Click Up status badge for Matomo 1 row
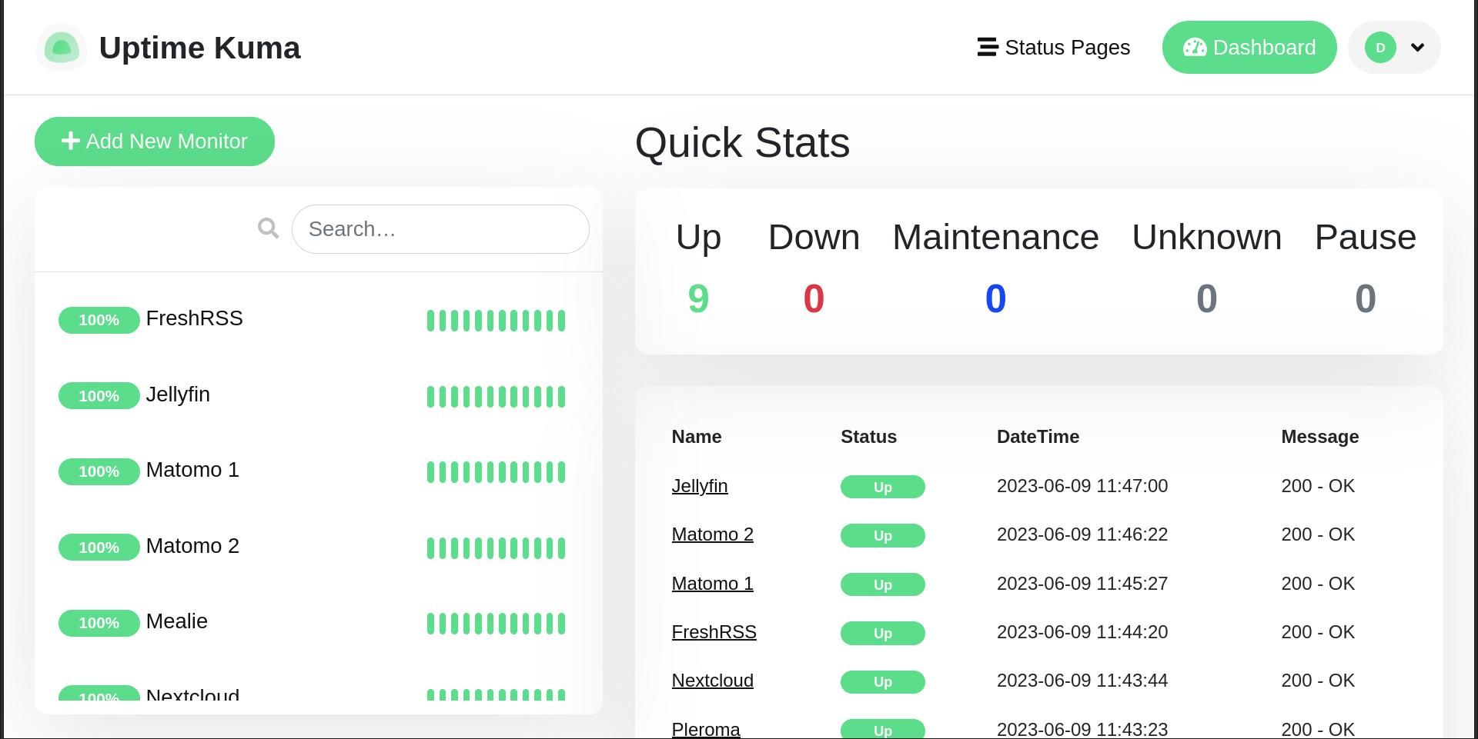This screenshot has width=1478, height=739. (883, 584)
